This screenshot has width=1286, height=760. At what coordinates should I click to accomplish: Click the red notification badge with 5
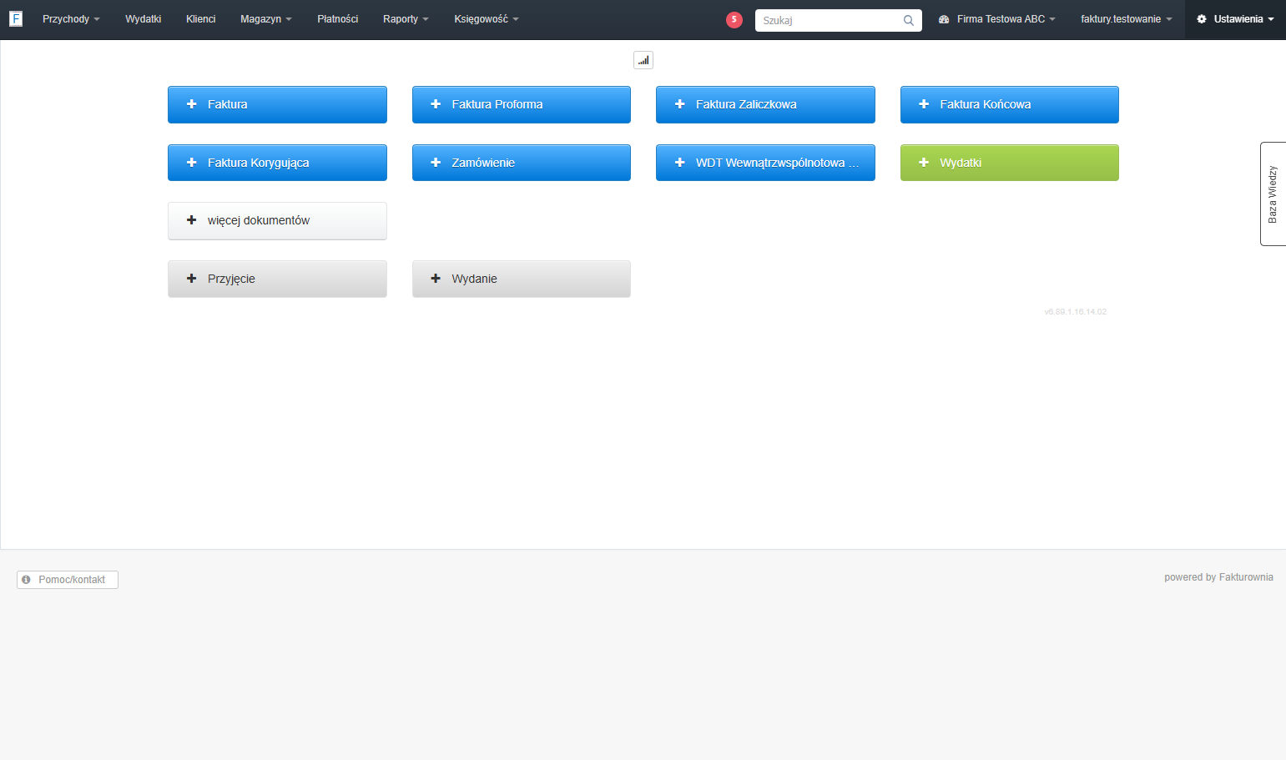tap(734, 20)
